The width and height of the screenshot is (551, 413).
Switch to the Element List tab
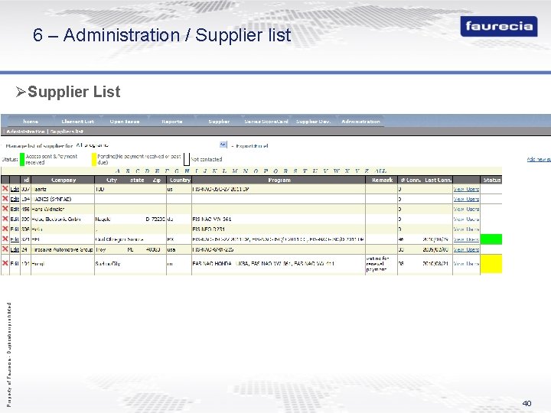pos(77,121)
